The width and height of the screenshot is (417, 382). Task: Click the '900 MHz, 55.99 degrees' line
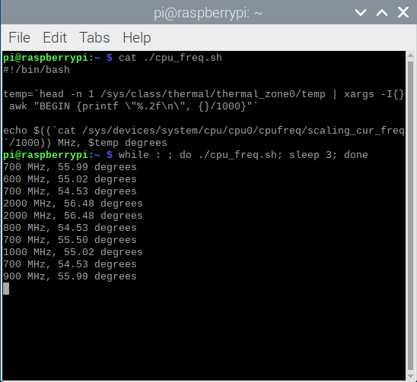[x=70, y=276]
